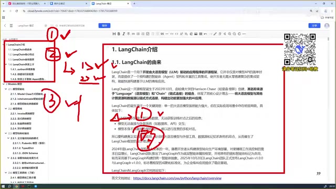
Task: Open more toolbar options (three dots)
Action: click(x=244, y=34)
